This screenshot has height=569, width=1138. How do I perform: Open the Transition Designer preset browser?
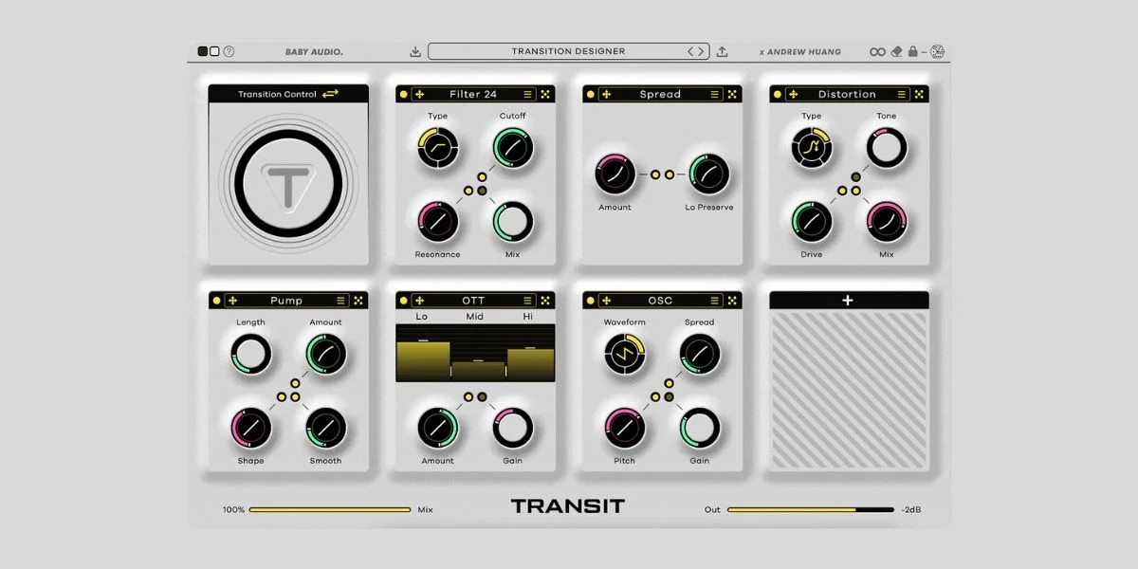click(x=568, y=51)
